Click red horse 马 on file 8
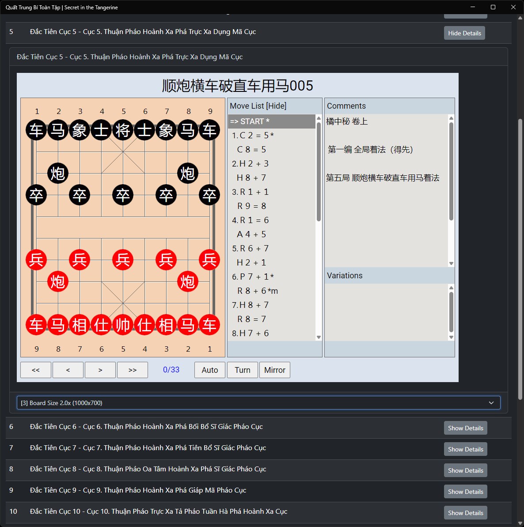 click(58, 325)
